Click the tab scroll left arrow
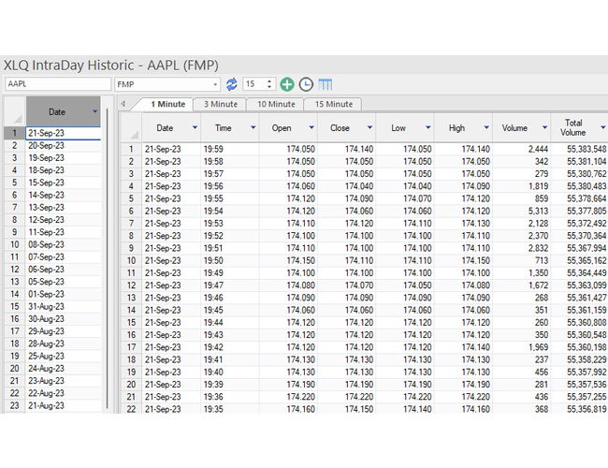Screen dimensions: 608x468 [x=123, y=104]
